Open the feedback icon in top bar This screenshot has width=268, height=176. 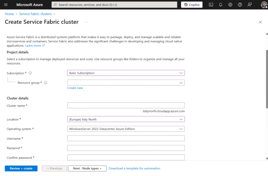(x=250, y=5)
